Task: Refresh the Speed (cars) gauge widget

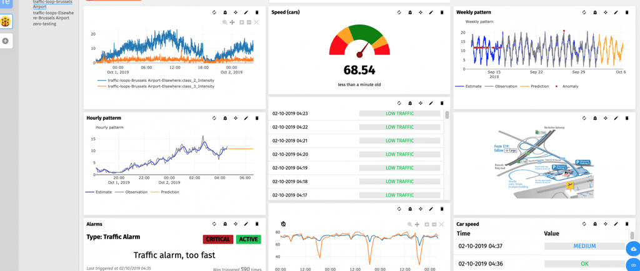Action: pyautogui.click(x=399, y=12)
